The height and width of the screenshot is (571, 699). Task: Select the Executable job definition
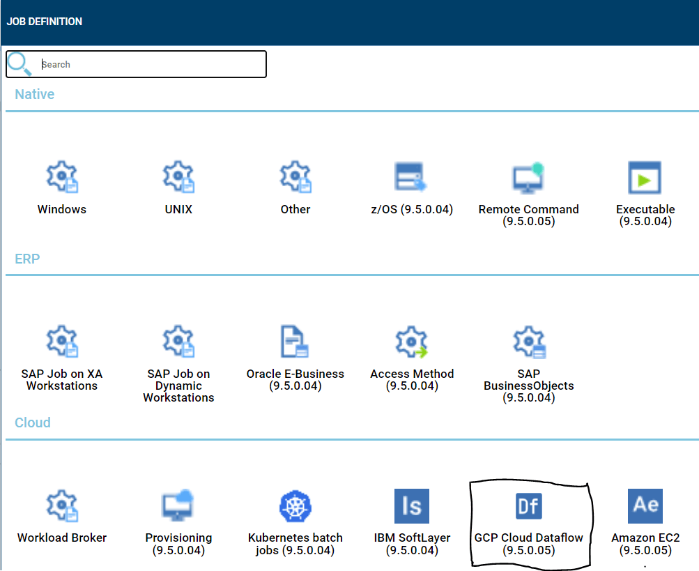click(645, 176)
